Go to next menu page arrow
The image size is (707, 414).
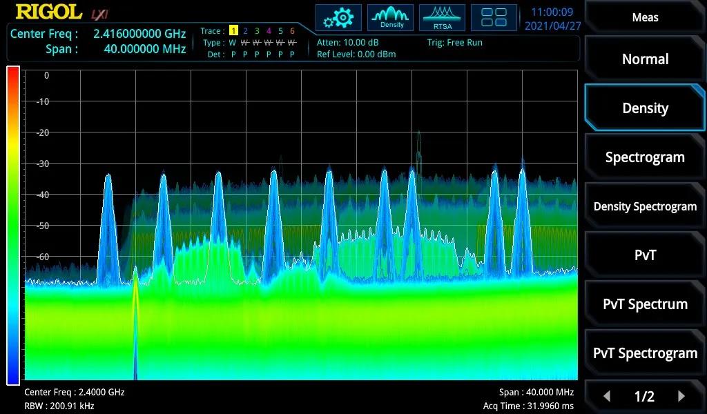681,396
